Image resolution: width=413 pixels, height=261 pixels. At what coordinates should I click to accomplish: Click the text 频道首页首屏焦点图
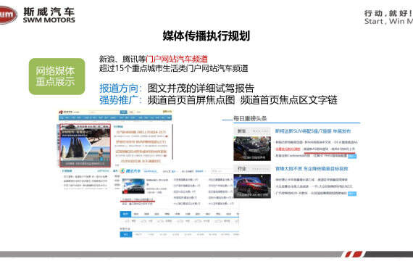[x=191, y=100]
